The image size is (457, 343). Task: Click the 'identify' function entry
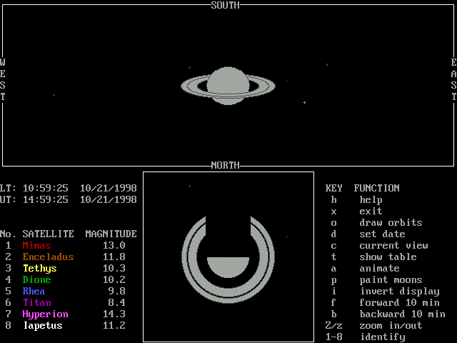[382, 337]
